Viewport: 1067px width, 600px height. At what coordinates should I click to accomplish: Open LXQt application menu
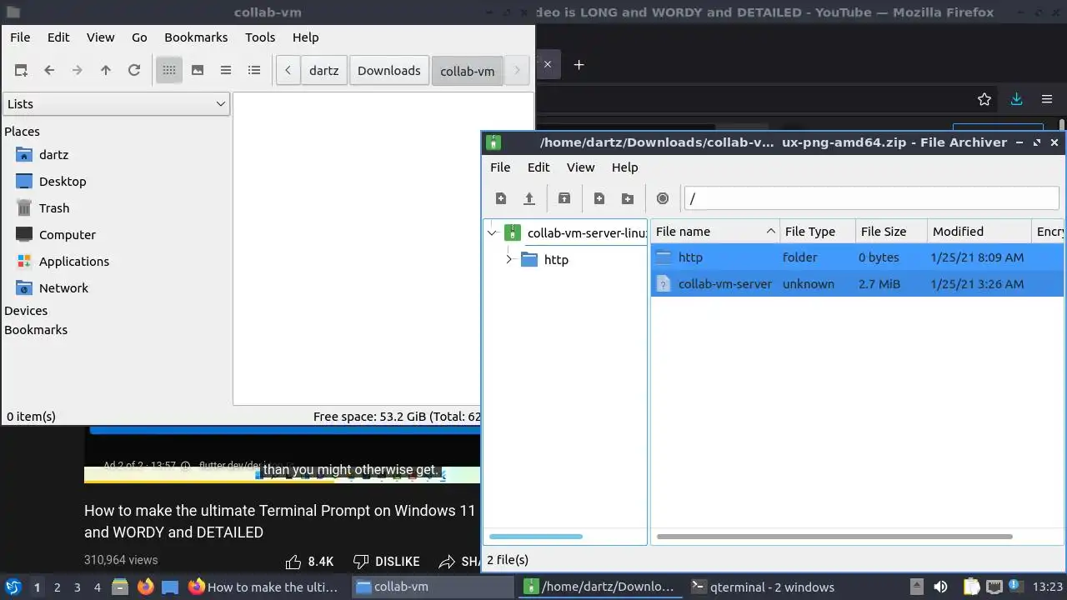point(13,587)
